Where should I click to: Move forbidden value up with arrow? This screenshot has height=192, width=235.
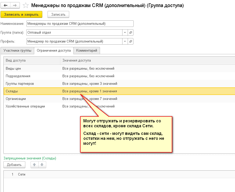(34, 165)
